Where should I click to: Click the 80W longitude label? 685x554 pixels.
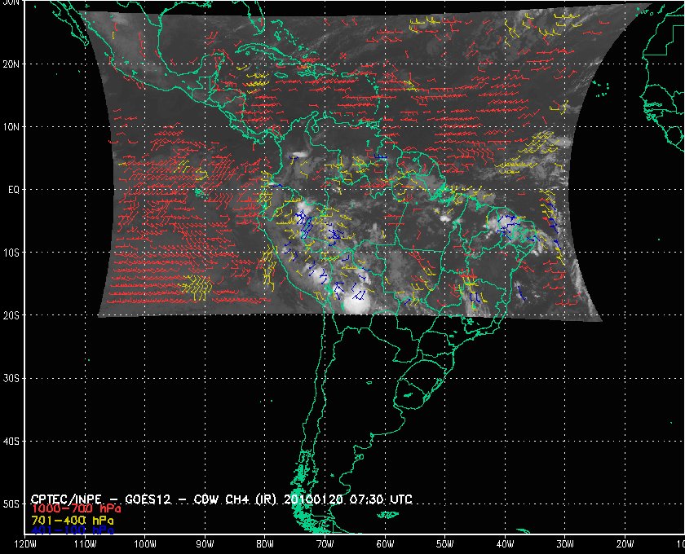(x=265, y=544)
